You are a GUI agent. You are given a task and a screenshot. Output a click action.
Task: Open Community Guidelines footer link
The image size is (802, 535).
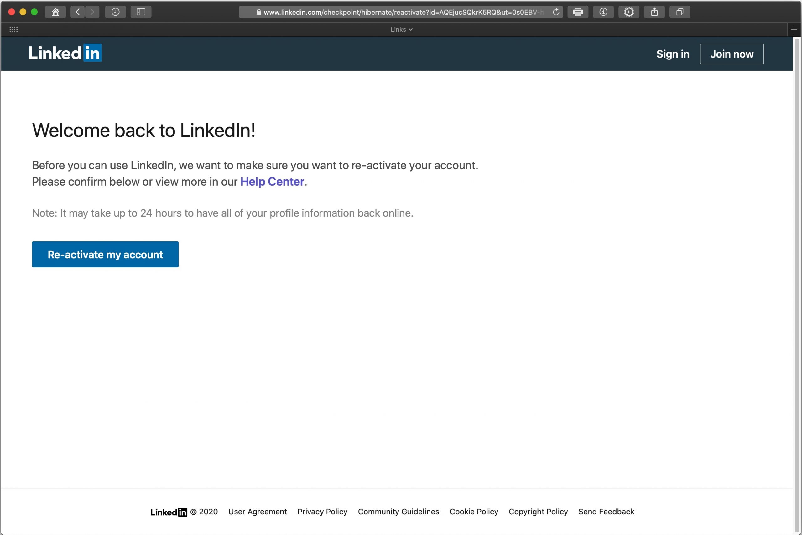[x=398, y=512]
